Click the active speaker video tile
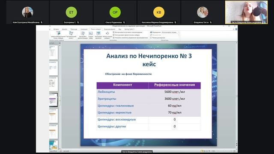 (x=247, y=12)
